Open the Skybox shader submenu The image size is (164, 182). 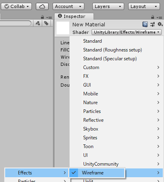click(x=116, y=129)
